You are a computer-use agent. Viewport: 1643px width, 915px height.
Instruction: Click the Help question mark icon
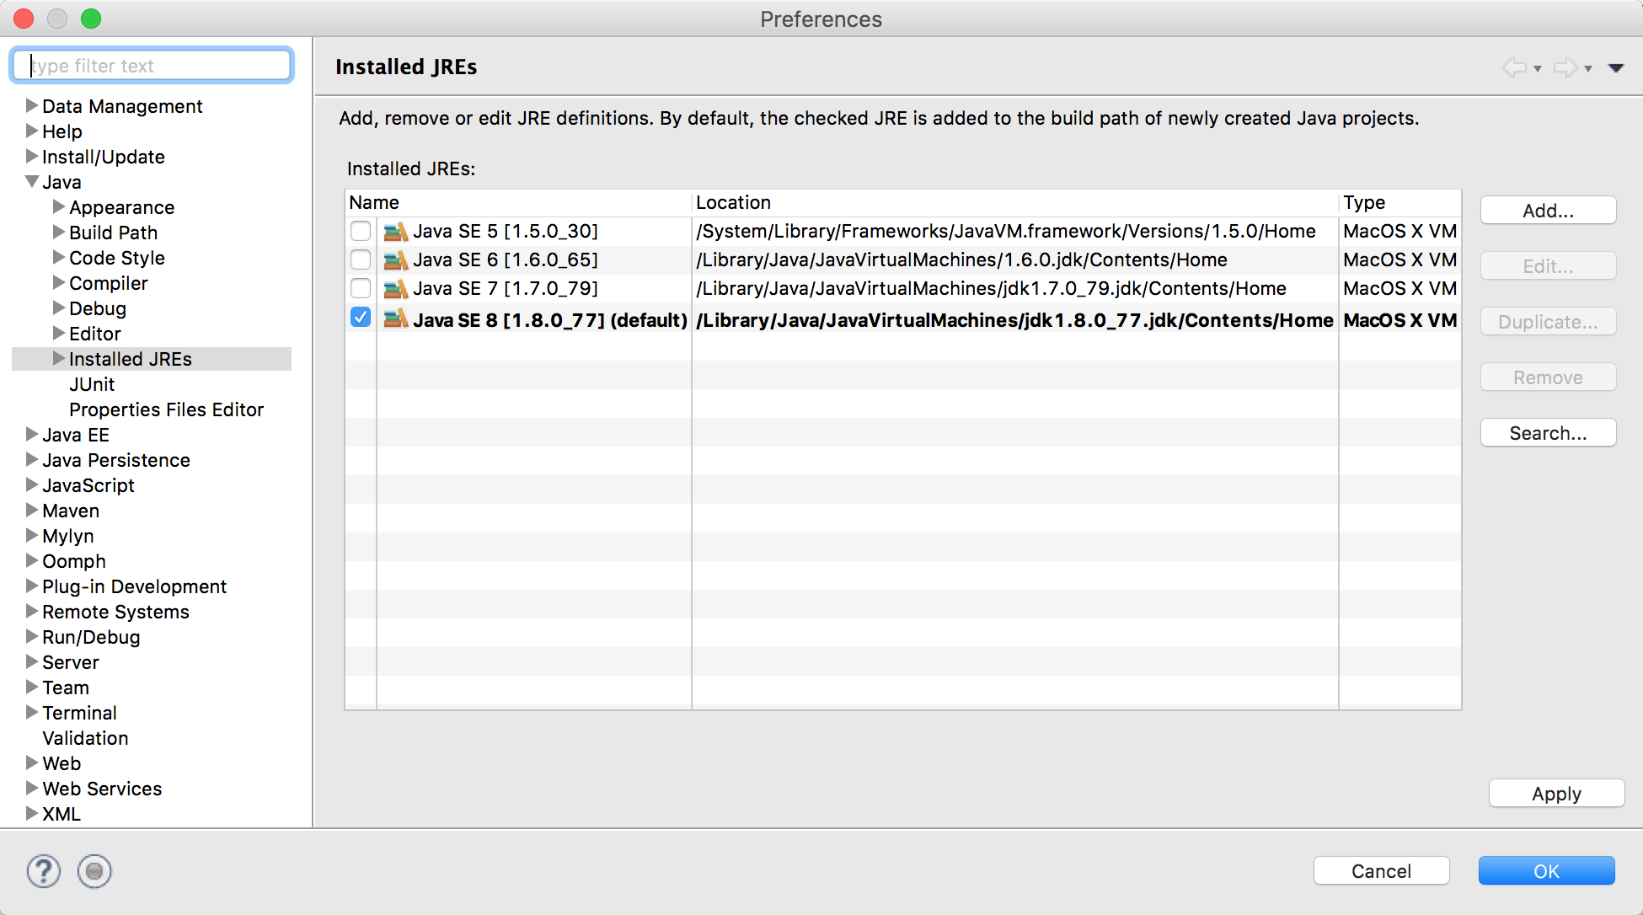tap(44, 871)
